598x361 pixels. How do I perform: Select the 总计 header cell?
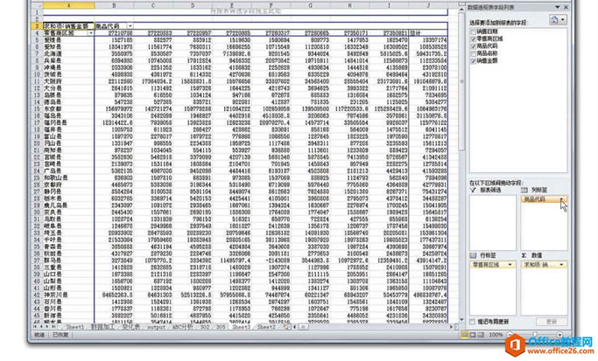(428, 33)
